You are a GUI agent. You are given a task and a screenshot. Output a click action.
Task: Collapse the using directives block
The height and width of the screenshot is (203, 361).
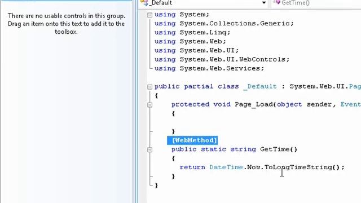[149, 15]
